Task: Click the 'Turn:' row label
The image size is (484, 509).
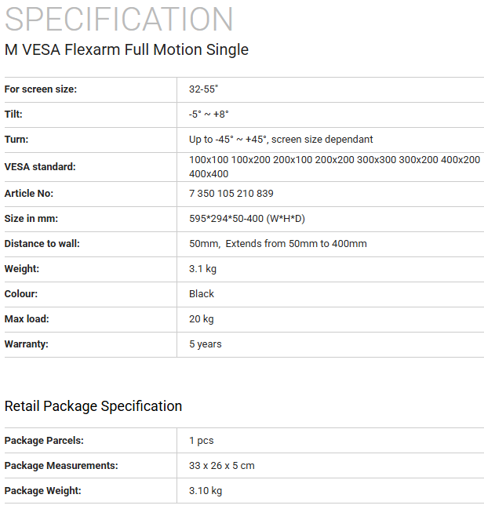Action: tap(16, 140)
